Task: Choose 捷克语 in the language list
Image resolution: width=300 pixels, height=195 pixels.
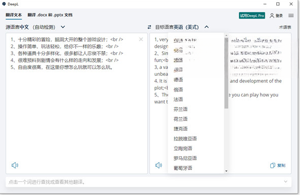Action: (180, 129)
